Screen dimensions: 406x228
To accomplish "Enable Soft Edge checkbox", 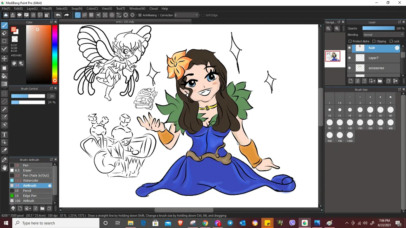I will (203, 15).
